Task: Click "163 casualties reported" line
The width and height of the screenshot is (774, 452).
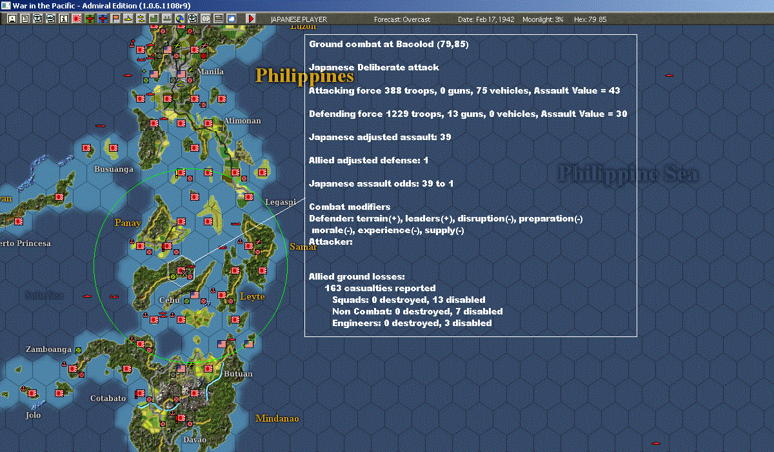Action: (381, 288)
